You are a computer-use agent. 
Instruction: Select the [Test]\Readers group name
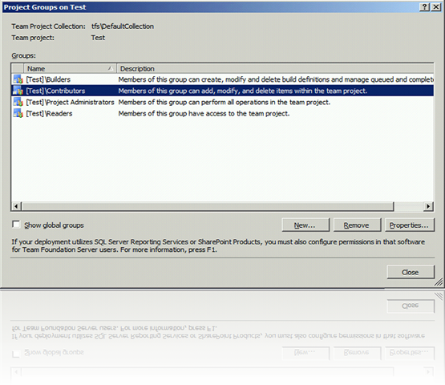coord(50,114)
